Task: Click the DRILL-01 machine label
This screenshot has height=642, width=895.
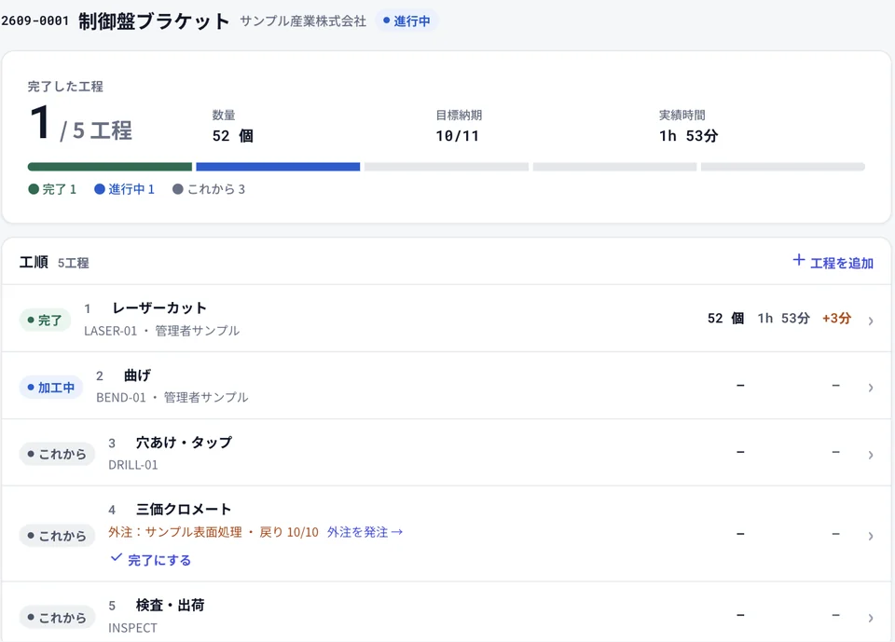Action: pyautogui.click(x=133, y=465)
